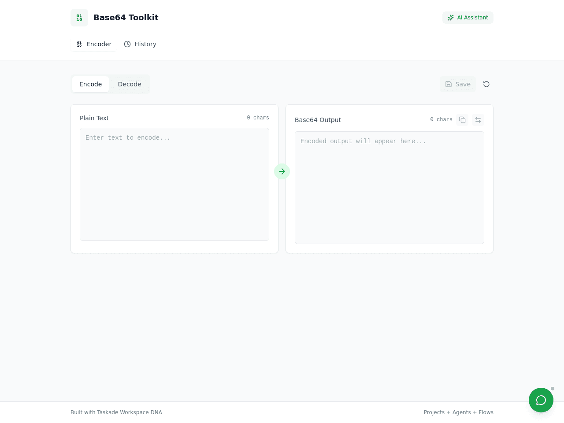Viewport: 564px width, 423px height.
Task: Select Decode mode
Action: [x=130, y=84]
